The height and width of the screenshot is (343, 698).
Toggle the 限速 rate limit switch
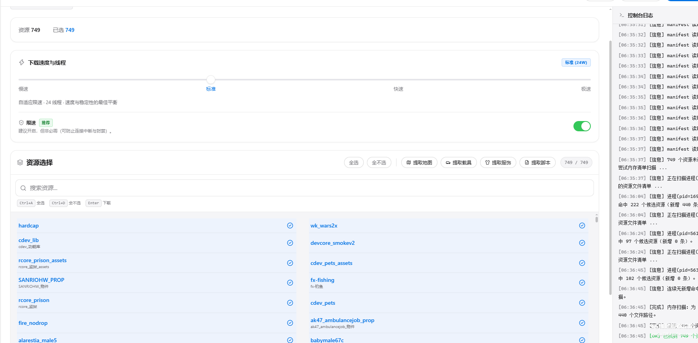point(582,126)
